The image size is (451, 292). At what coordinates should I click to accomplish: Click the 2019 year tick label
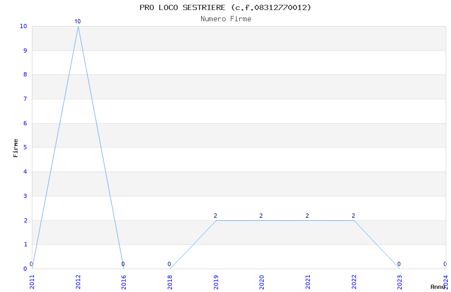pos(216,282)
